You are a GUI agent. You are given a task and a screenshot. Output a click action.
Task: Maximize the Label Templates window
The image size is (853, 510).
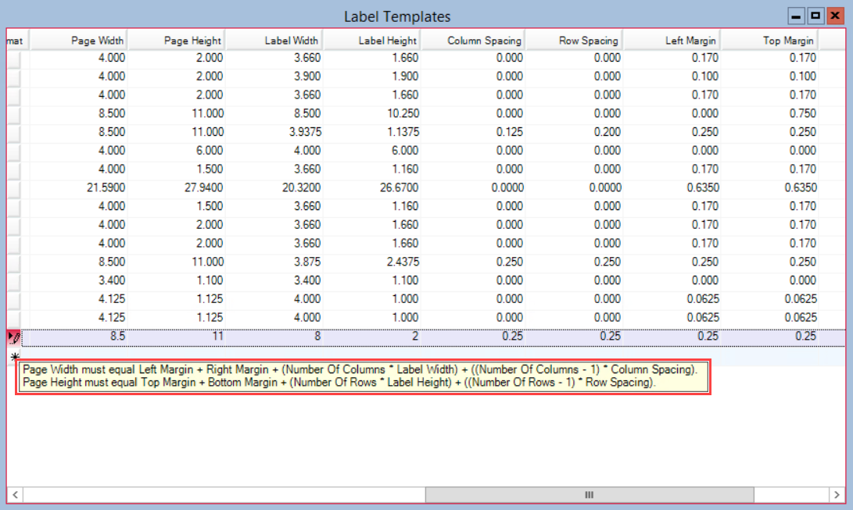coord(815,16)
